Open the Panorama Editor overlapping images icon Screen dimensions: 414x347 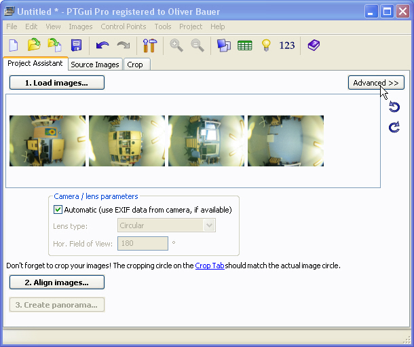[223, 45]
